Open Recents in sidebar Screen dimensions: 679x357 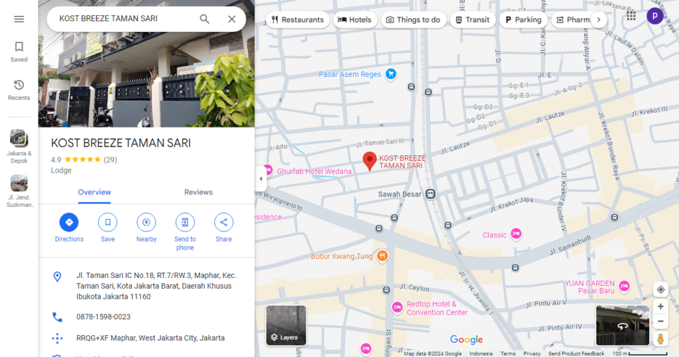click(x=19, y=90)
